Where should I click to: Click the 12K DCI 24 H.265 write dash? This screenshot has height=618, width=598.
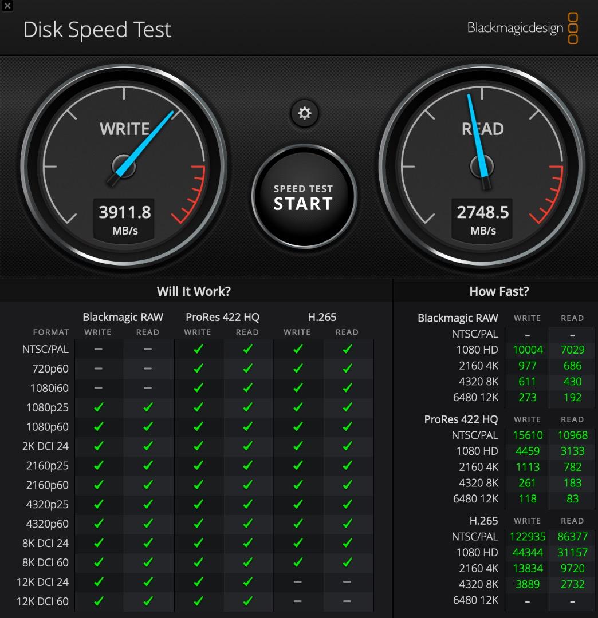point(297,582)
